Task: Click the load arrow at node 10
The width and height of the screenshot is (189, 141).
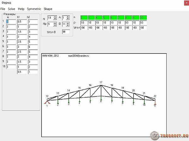Action: [144, 102]
